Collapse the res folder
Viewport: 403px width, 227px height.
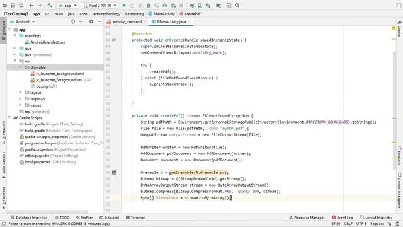(15, 61)
